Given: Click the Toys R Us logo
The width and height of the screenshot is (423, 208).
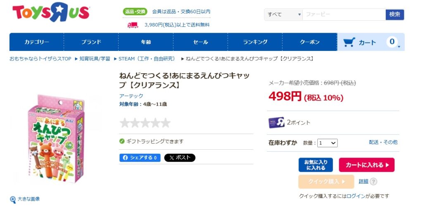Looking at the screenshot, I should 50,13.
